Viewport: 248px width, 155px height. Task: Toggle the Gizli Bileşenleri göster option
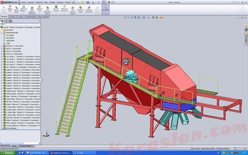(x=47, y=10)
